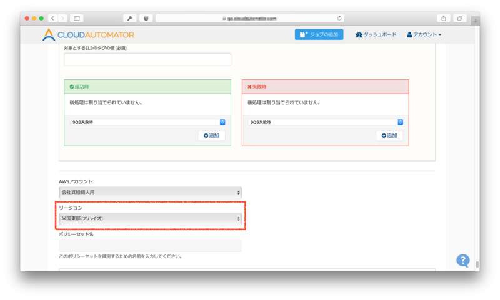
Task: Open the AWSアカウント dropdown
Action: (150, 193)
